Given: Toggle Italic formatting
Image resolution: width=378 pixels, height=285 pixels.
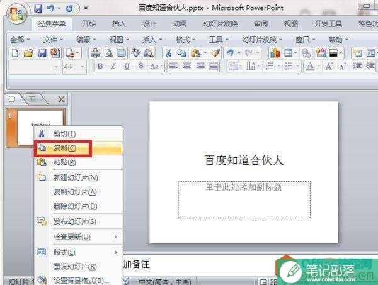Looking at the screenshot, I should [113, 66].
